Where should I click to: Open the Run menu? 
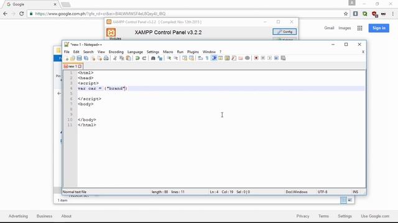point(180,52)
